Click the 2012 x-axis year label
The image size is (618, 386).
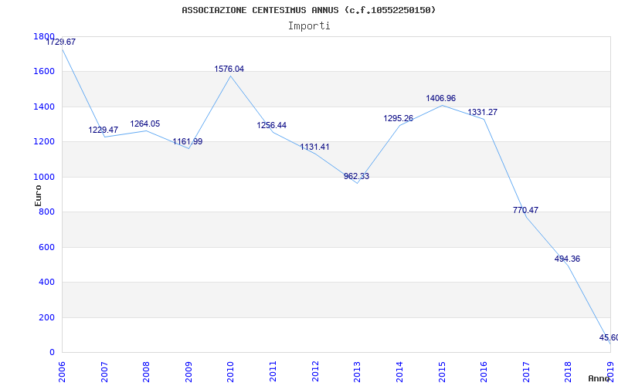click(315, 372)
